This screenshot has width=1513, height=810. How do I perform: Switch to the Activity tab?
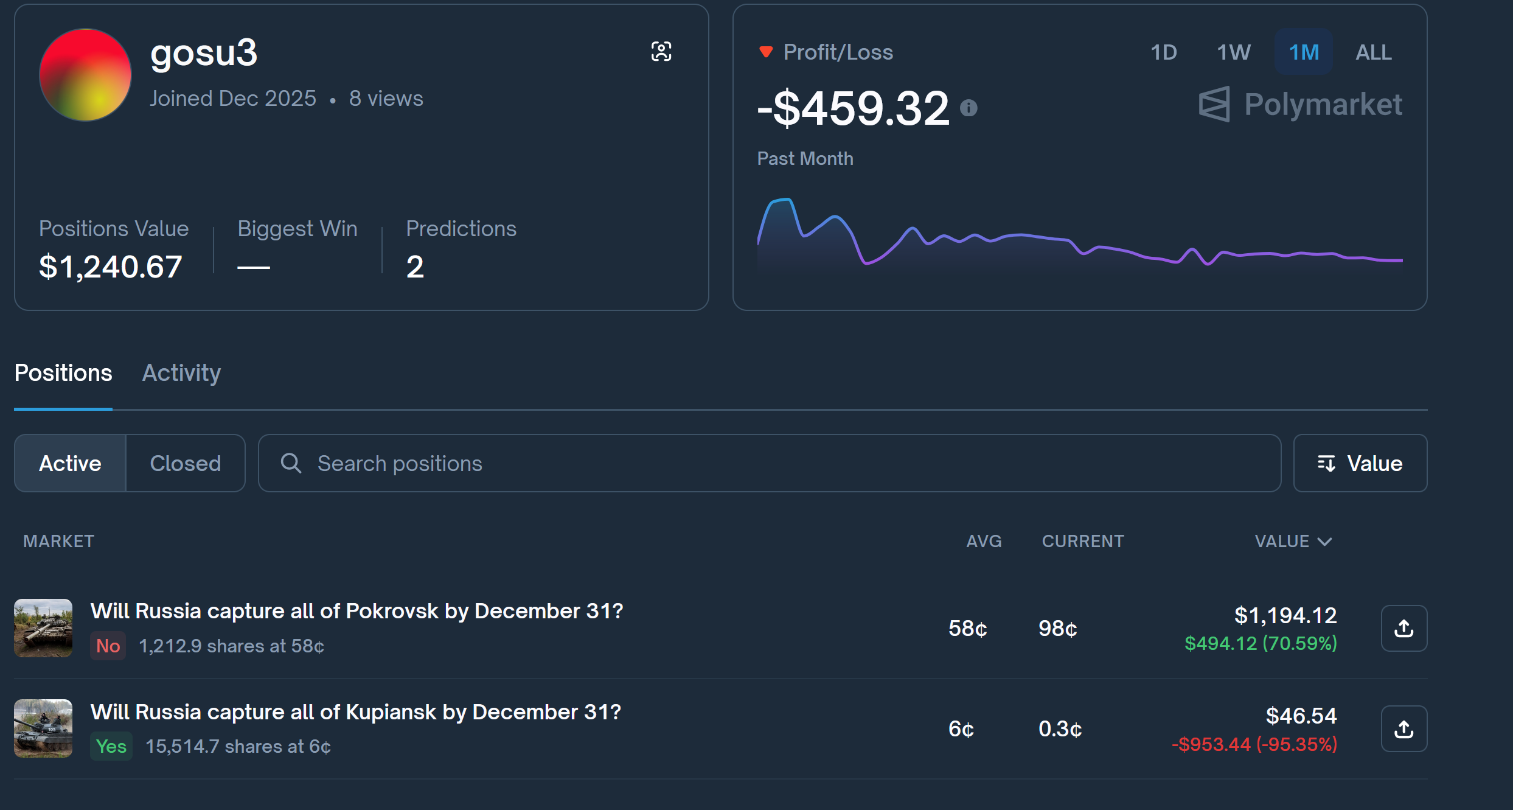[181, 372]
